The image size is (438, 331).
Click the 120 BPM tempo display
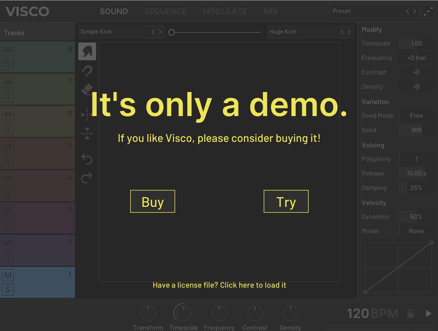click(x=372, y=314)
